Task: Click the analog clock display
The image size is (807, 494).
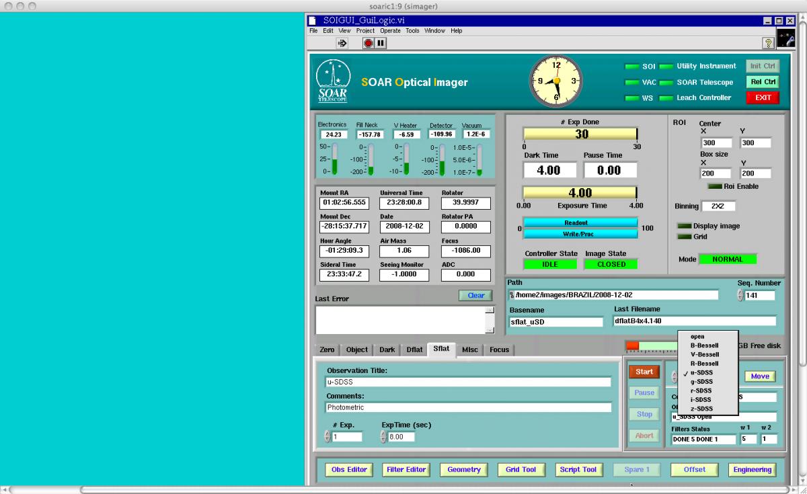Action: (556, 81)
